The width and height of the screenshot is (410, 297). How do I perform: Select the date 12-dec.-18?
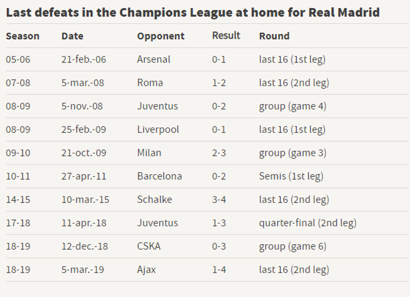point(84,246)
